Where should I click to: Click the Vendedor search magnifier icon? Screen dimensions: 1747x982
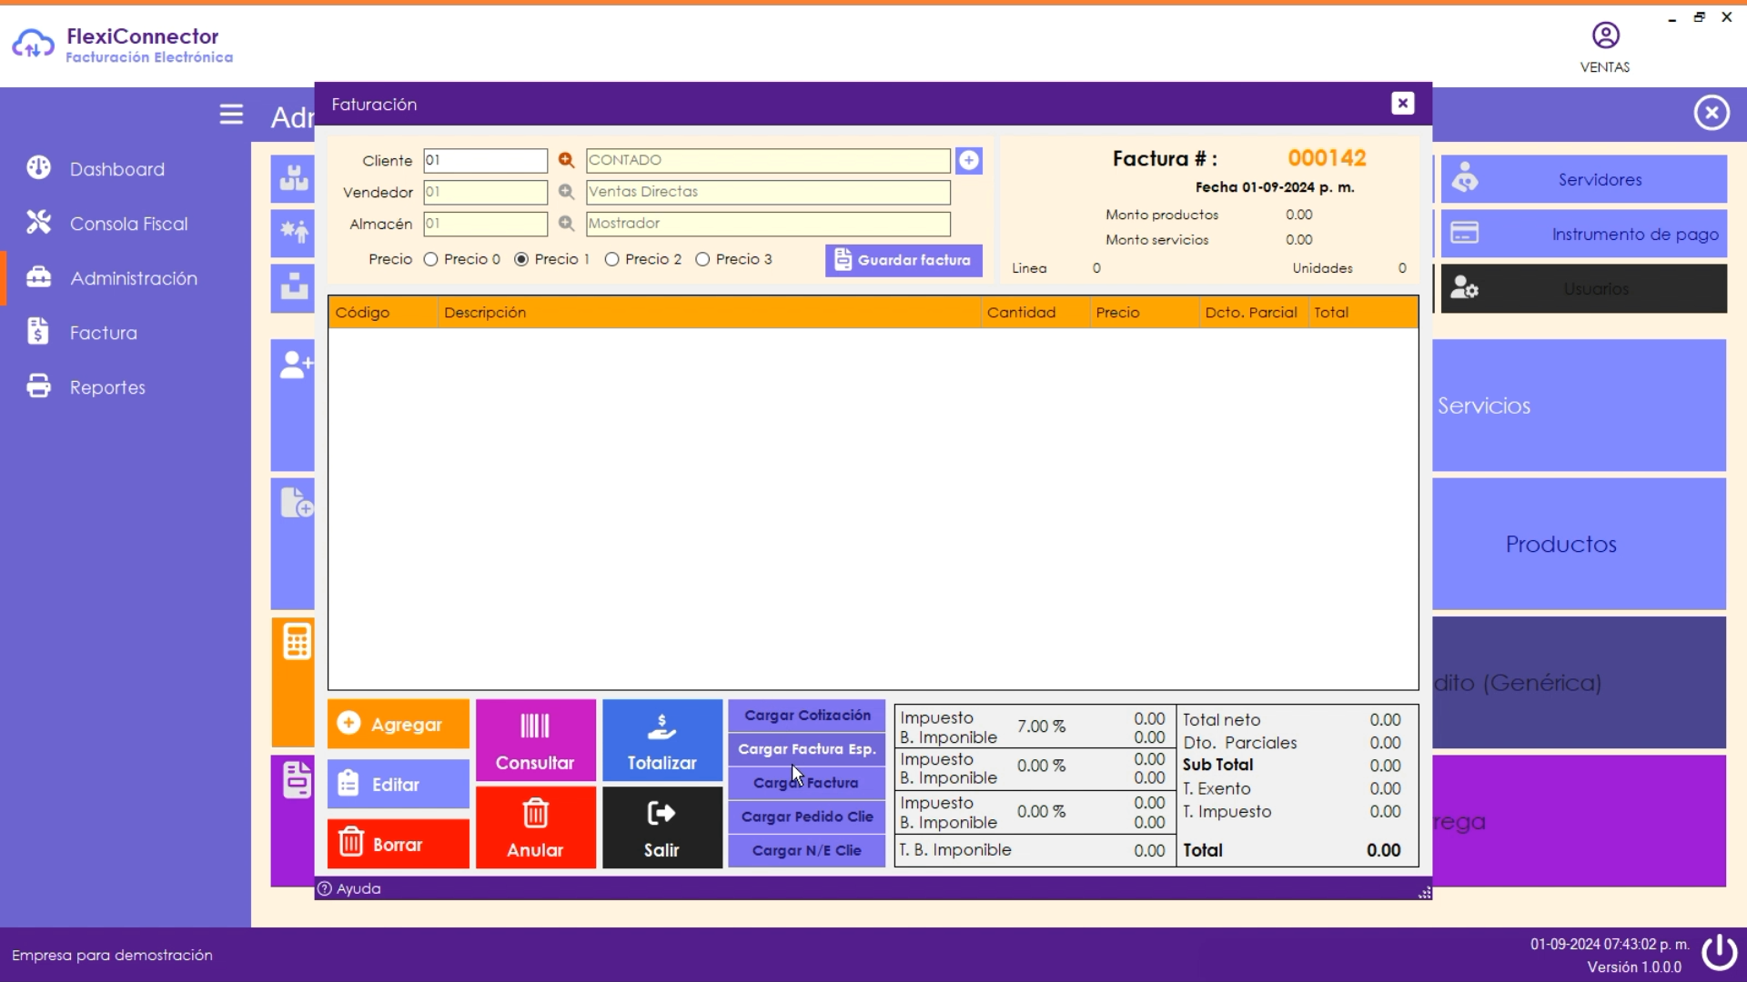click(566, 193)
